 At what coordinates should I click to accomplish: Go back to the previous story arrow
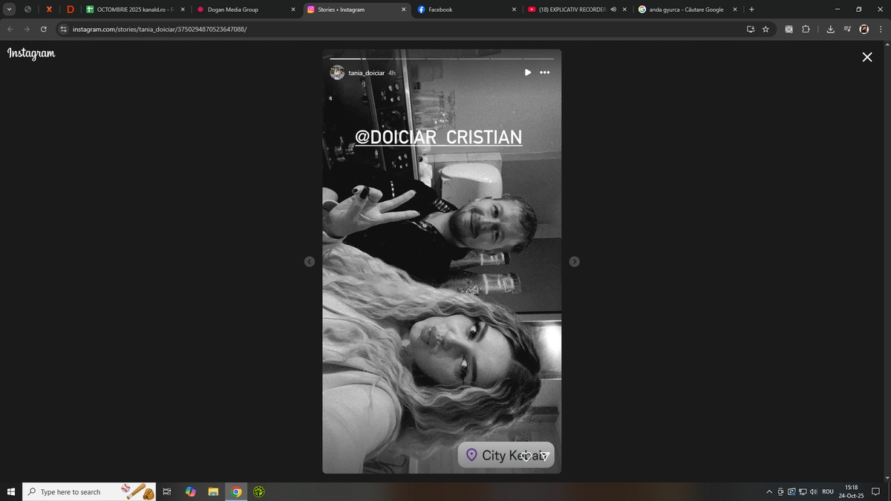310,261
